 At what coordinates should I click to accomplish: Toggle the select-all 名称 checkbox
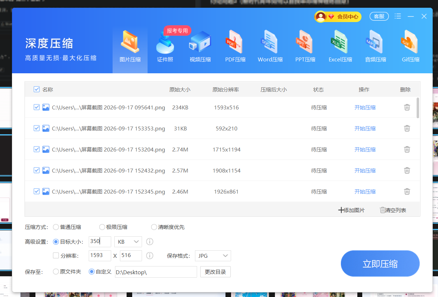(x=36, y=89)
